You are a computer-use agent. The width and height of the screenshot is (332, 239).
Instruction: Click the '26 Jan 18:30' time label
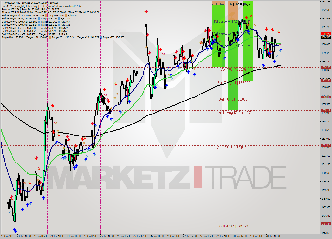click(173, 236)
